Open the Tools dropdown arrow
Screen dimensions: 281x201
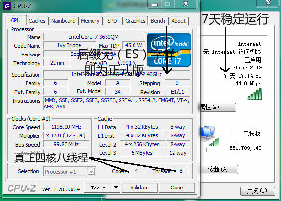click(116, 188)
